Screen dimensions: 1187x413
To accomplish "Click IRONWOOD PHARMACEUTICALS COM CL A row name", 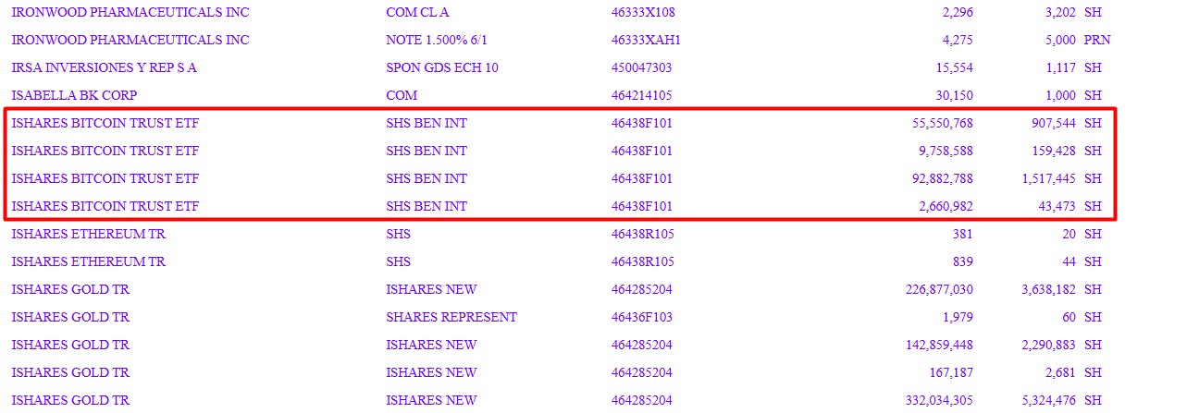I will [130, 13].
